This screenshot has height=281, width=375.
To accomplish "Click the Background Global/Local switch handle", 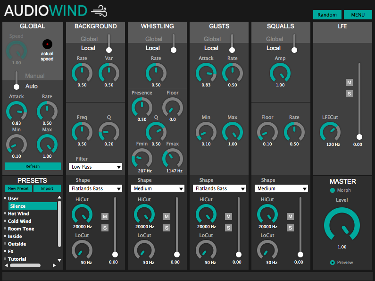I will (109, 50).
